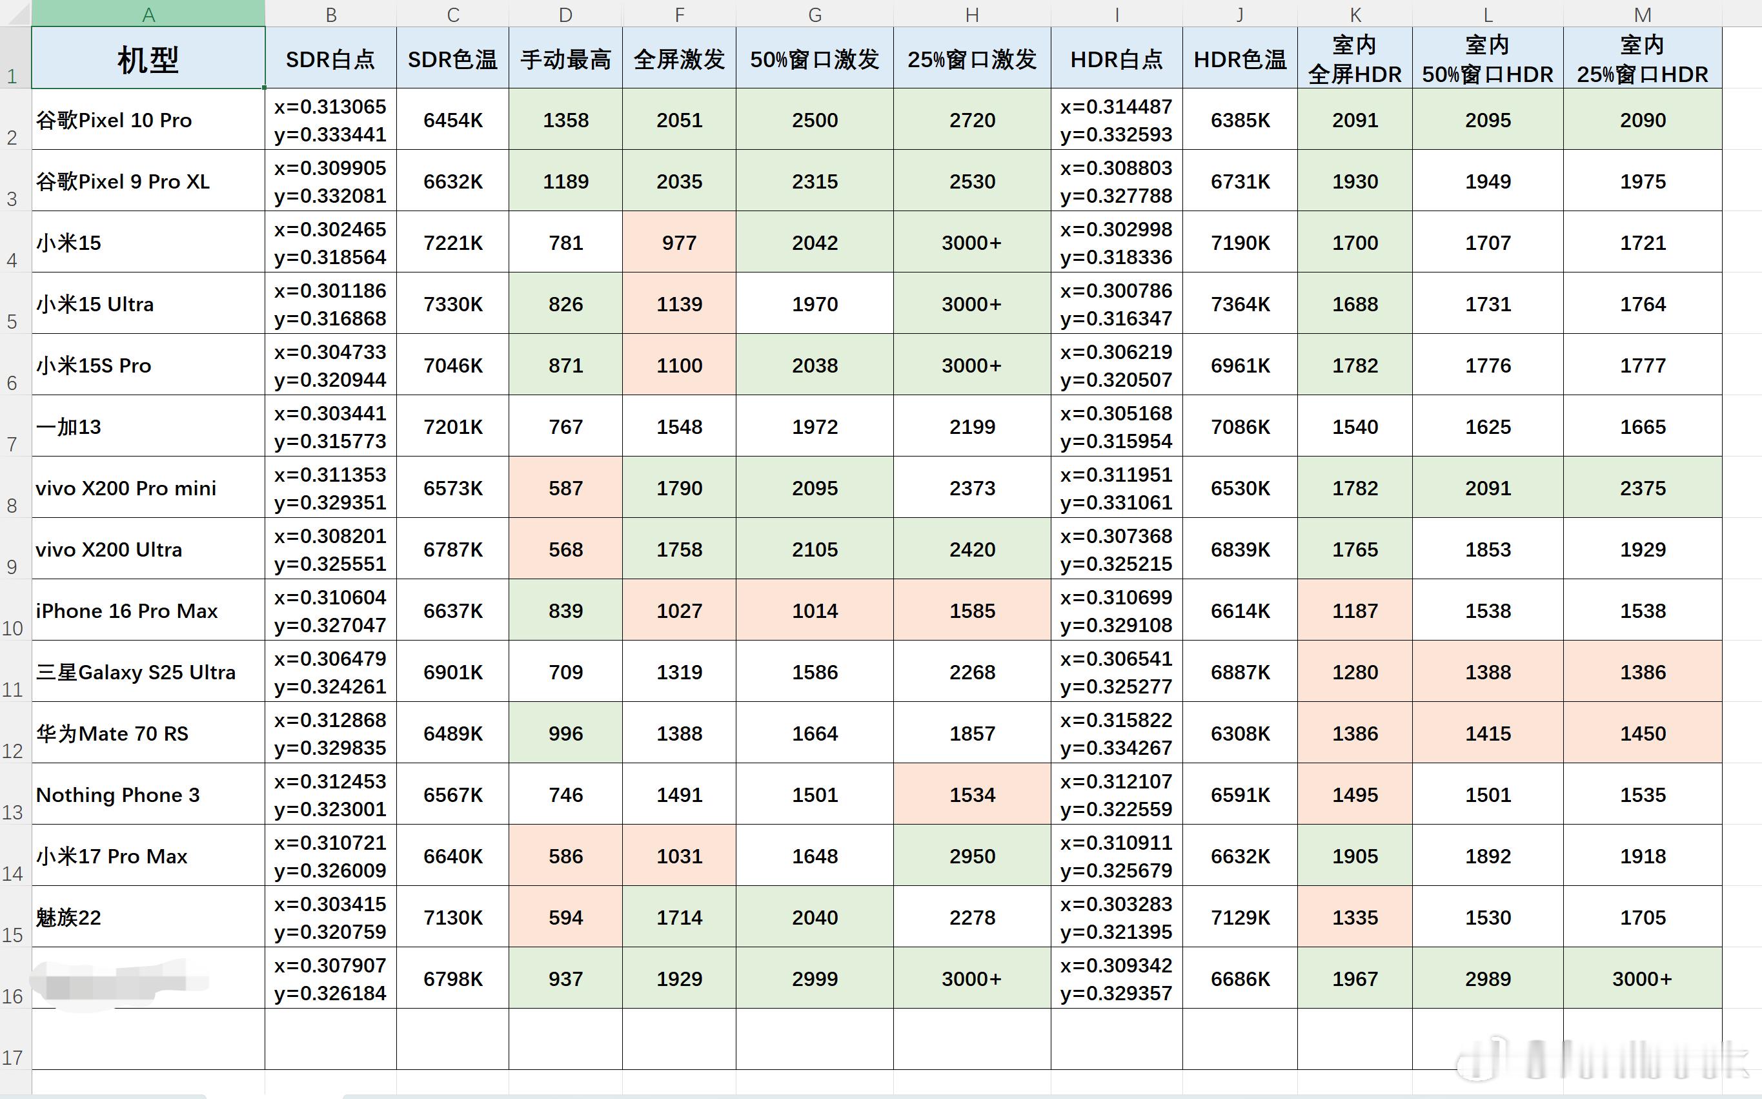Select the red 977 cell for 小米15
This screenshot has width=1762, height=1099.
pos(679,243)
